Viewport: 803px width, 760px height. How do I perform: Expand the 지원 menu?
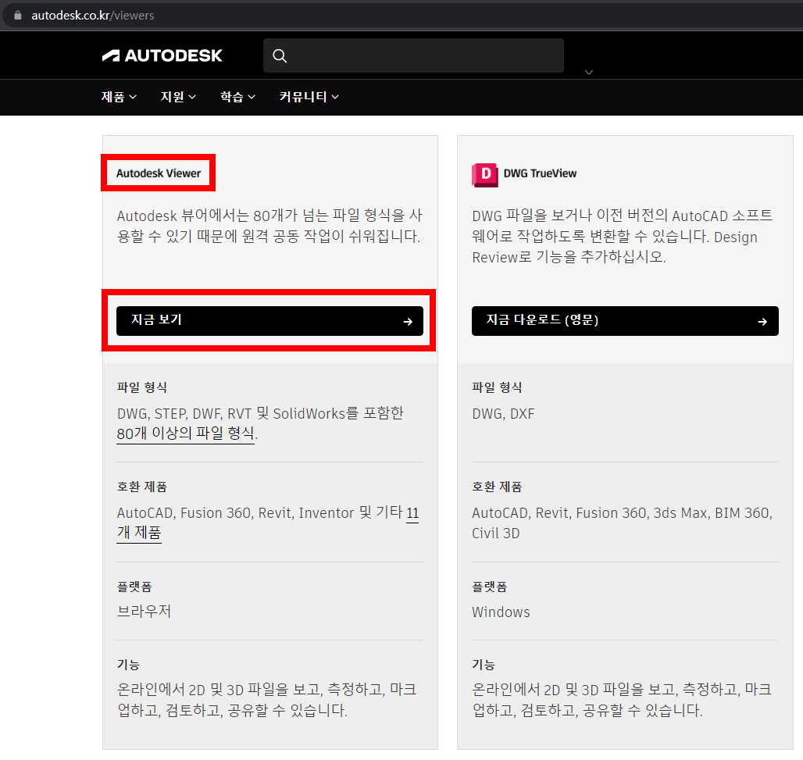tap(178, 97)
